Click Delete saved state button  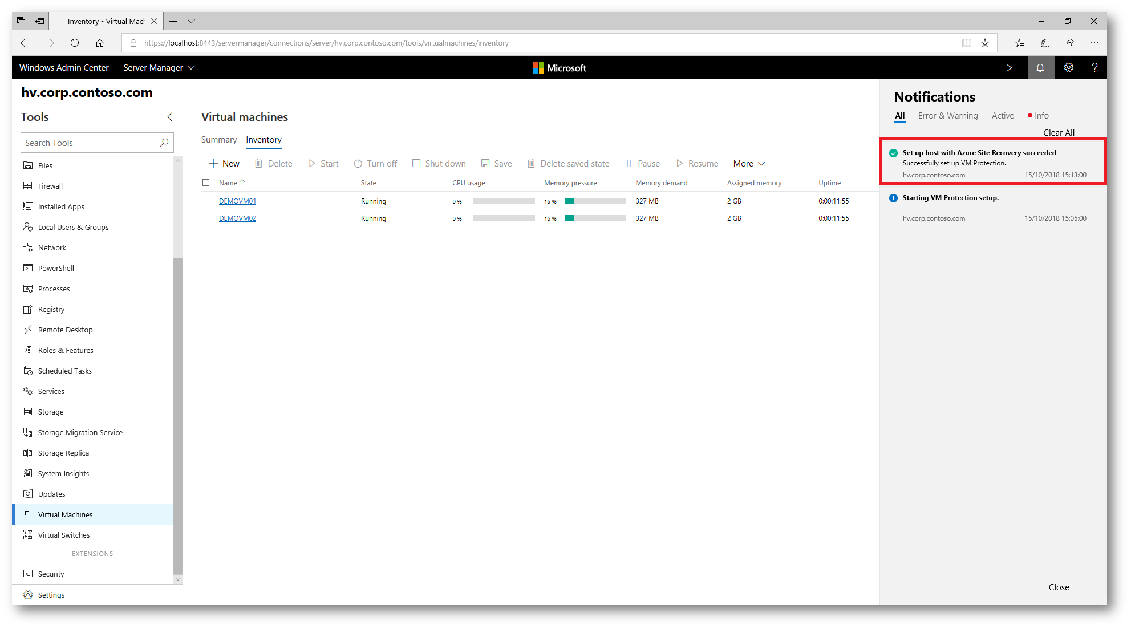568,164
